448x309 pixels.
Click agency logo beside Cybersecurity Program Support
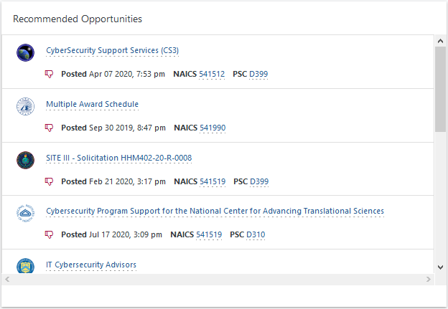click(x=25, y=213)
